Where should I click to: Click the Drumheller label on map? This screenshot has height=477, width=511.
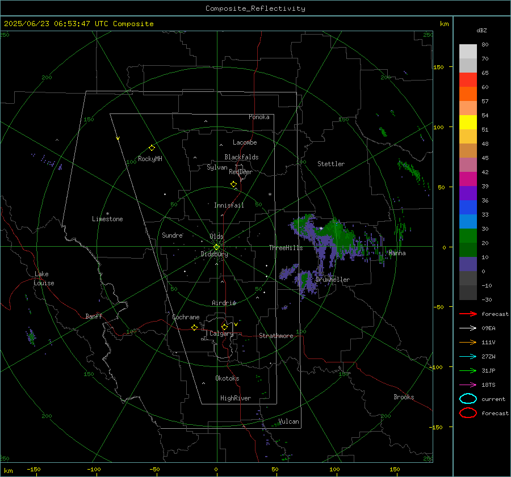click(333, 280)
